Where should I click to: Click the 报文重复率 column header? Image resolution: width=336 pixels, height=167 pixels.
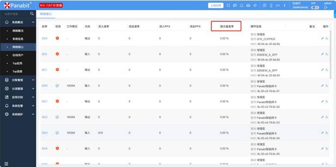pos(227,27)
